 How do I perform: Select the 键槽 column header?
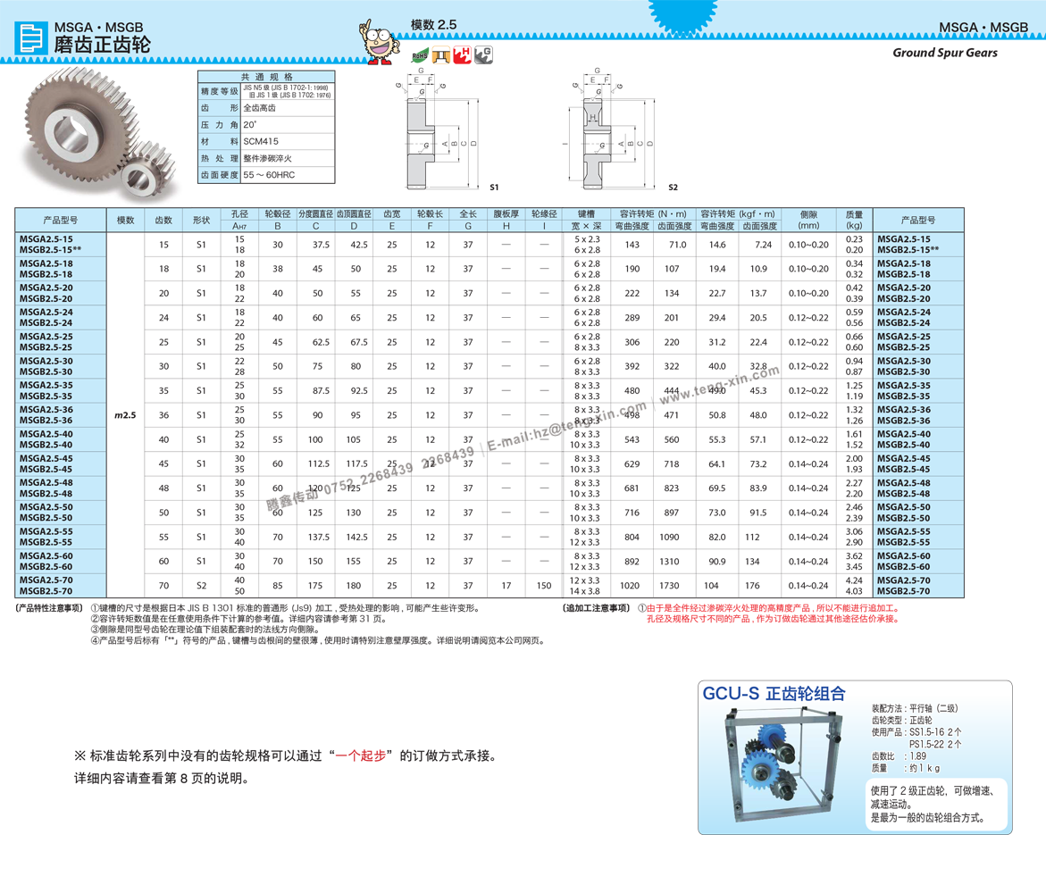click(x=586, y=214)
